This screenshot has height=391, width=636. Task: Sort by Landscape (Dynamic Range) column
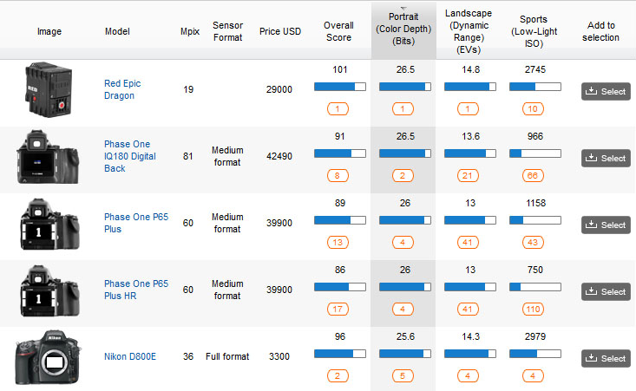(x=469, y=31)
